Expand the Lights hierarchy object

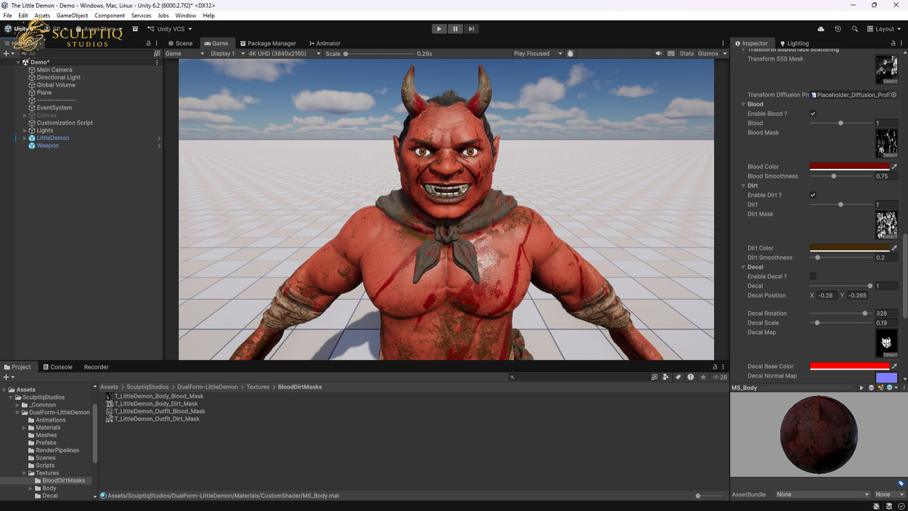(x=25, y=130)
